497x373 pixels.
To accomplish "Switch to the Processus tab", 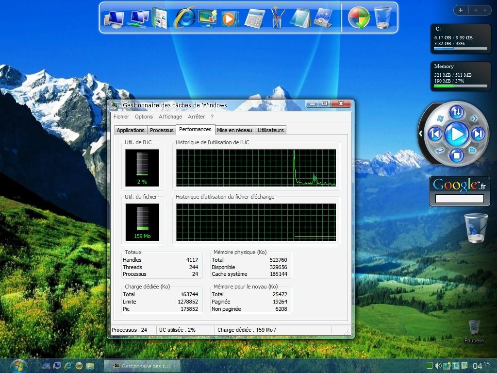I will (162, 130).
